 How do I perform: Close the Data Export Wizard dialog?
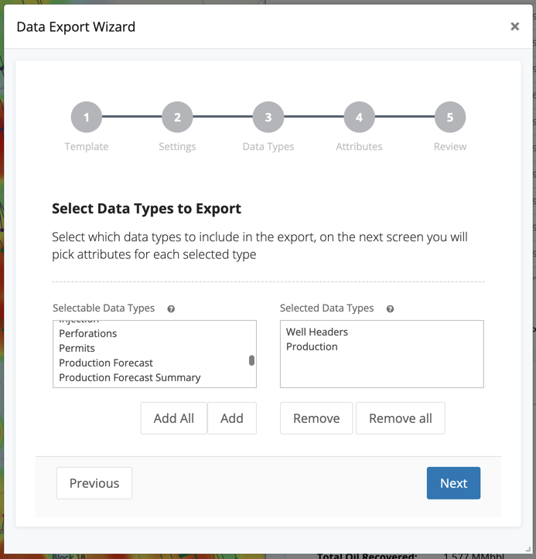pos(514,26)
